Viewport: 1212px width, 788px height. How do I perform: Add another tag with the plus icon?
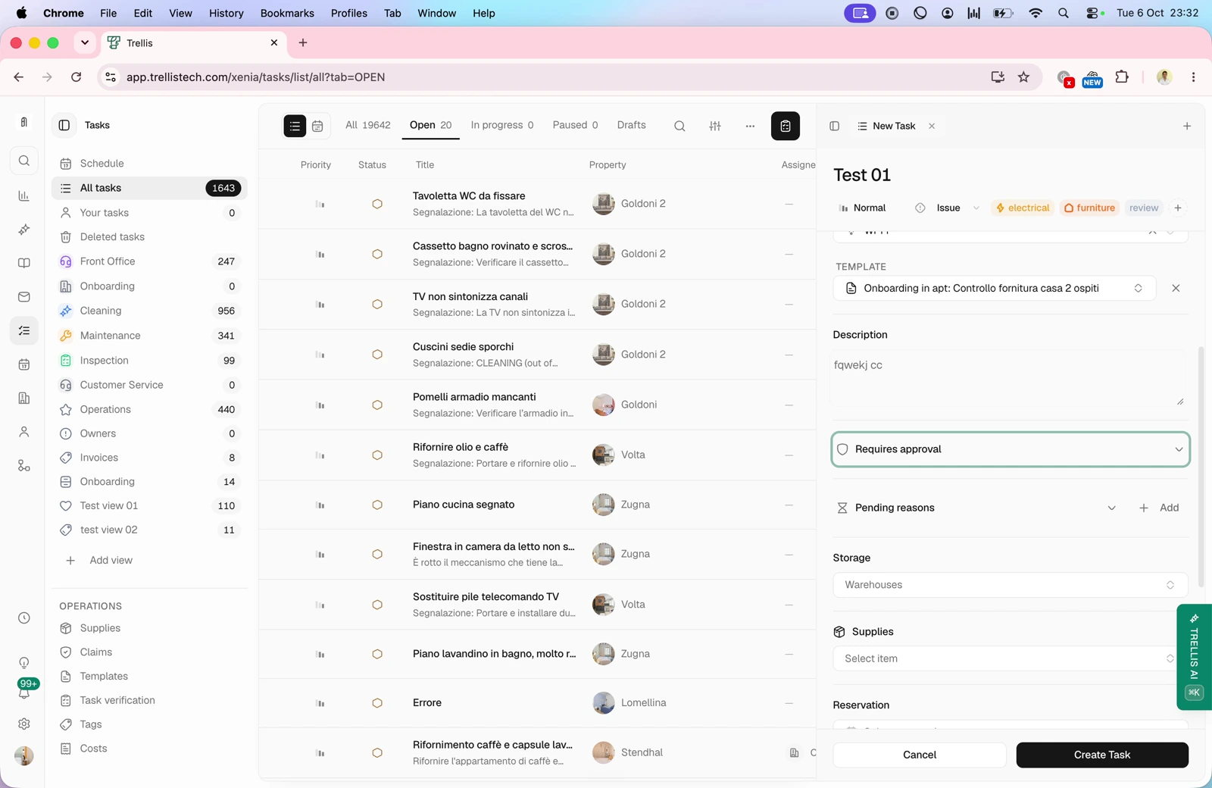[1178, 208]
